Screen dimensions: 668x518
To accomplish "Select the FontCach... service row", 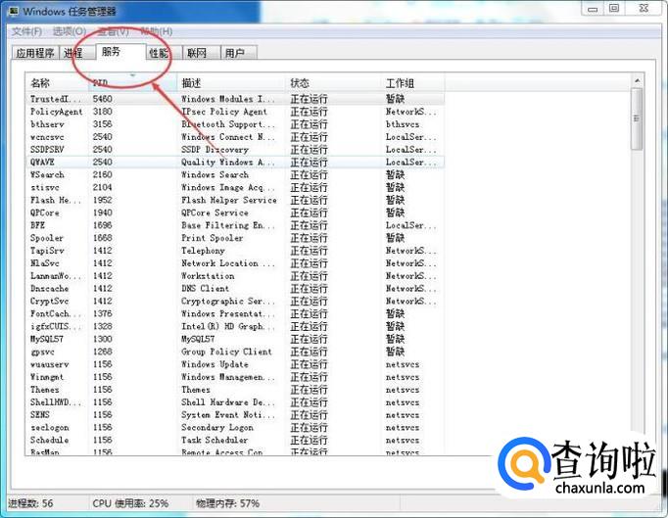I will [235, 314].
